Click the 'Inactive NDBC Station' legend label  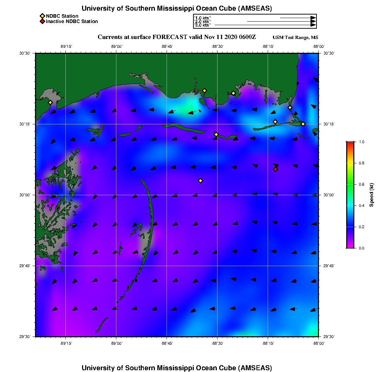[72, 21]
